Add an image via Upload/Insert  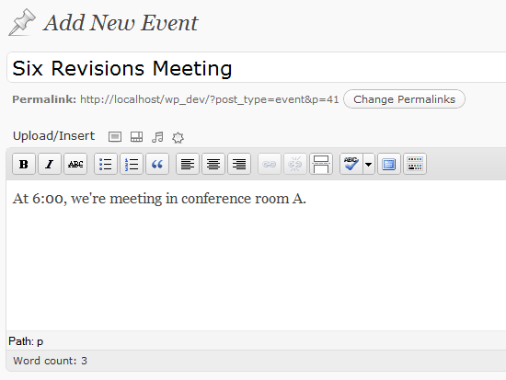[x=115, y=137]
